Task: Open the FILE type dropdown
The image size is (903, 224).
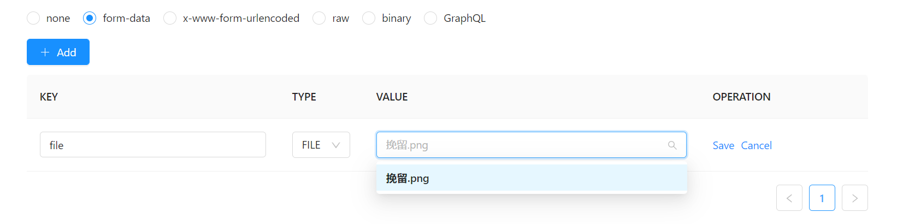Action: (x=321, y=145)
